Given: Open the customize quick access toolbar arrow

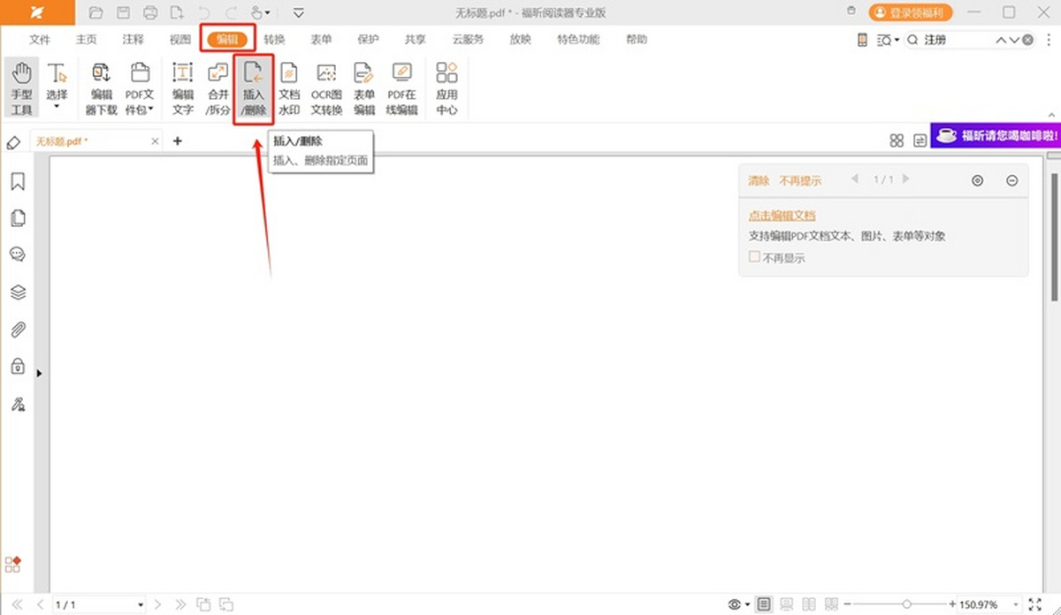Looking at the screenshot, I should tap(298, 12).
